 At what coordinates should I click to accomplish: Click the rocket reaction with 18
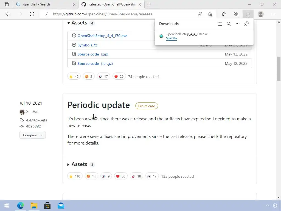tap(136, 176)
